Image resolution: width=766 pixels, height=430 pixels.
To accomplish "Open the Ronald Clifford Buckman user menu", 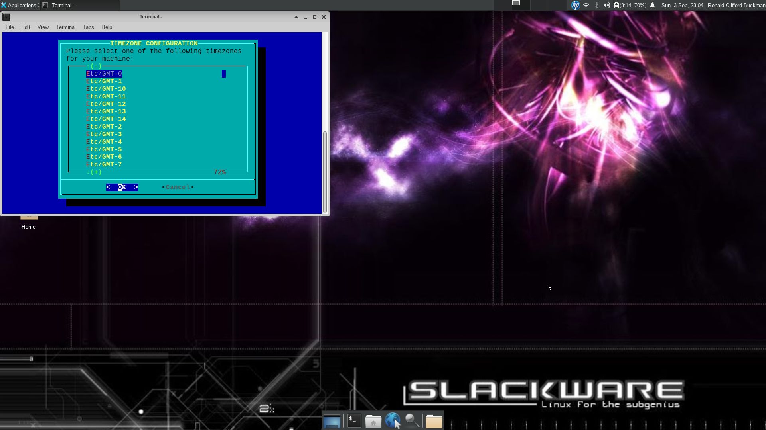I will click(x=736, y=5).
